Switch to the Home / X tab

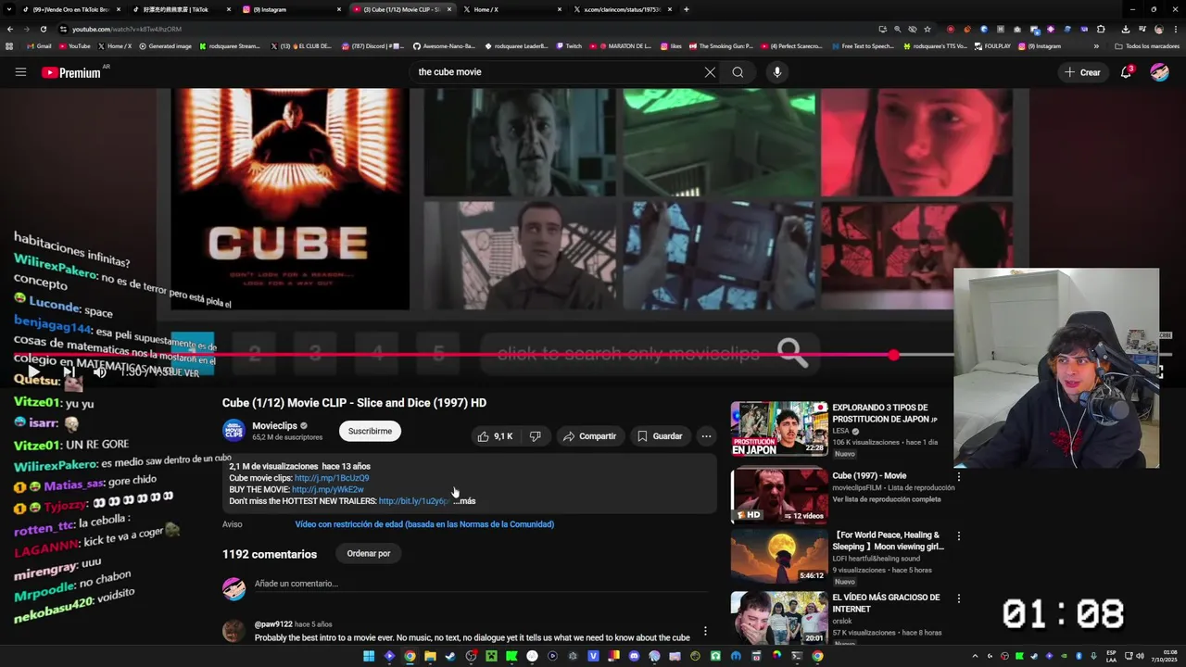512,9
